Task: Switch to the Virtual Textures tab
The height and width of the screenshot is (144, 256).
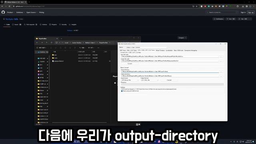Action: coord(160,50)
